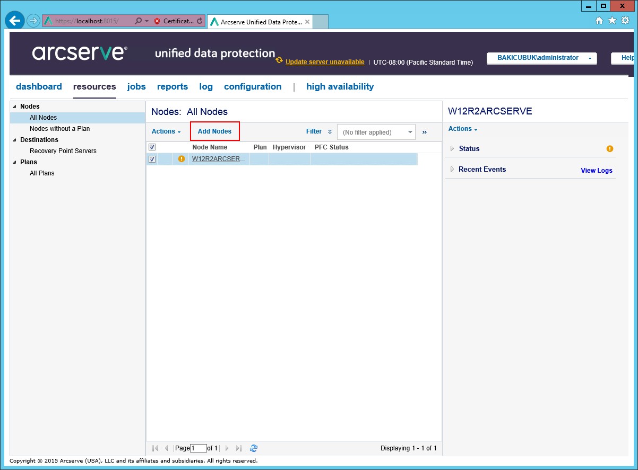Click the browser Forward arrow button
The width and height of the screenshot is (638, 470).
[33, 21]
